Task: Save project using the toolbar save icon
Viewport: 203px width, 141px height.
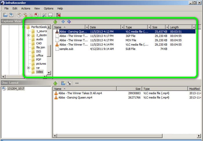Action: 11,15
